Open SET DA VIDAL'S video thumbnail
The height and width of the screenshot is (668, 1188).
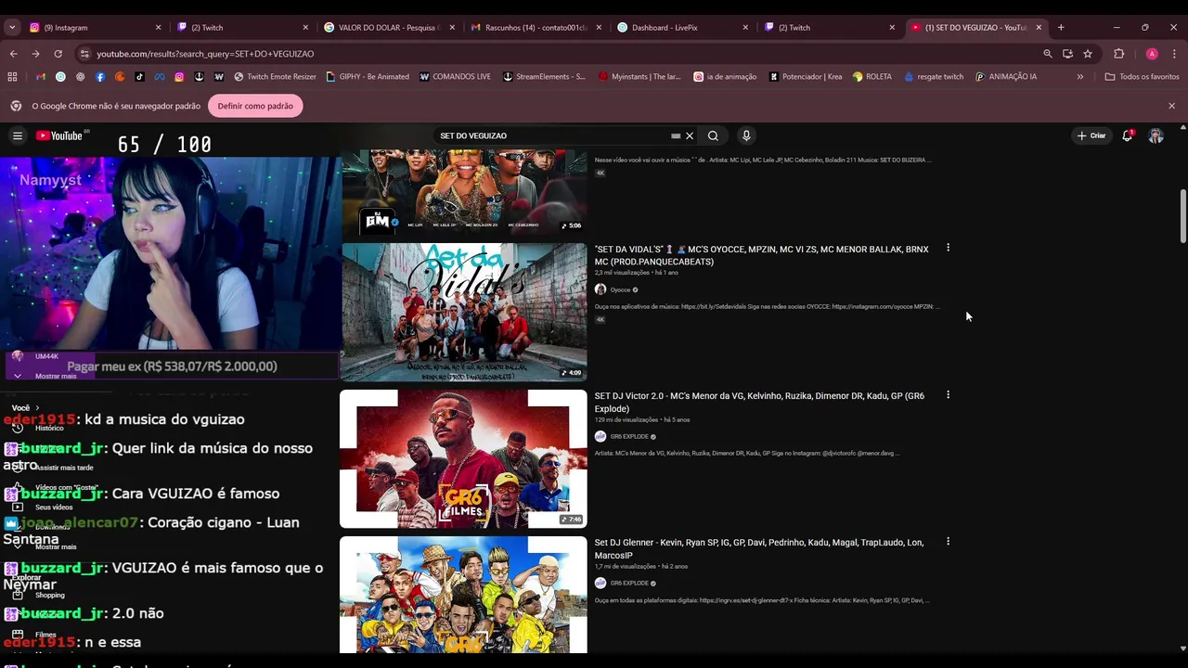(463, 312)
